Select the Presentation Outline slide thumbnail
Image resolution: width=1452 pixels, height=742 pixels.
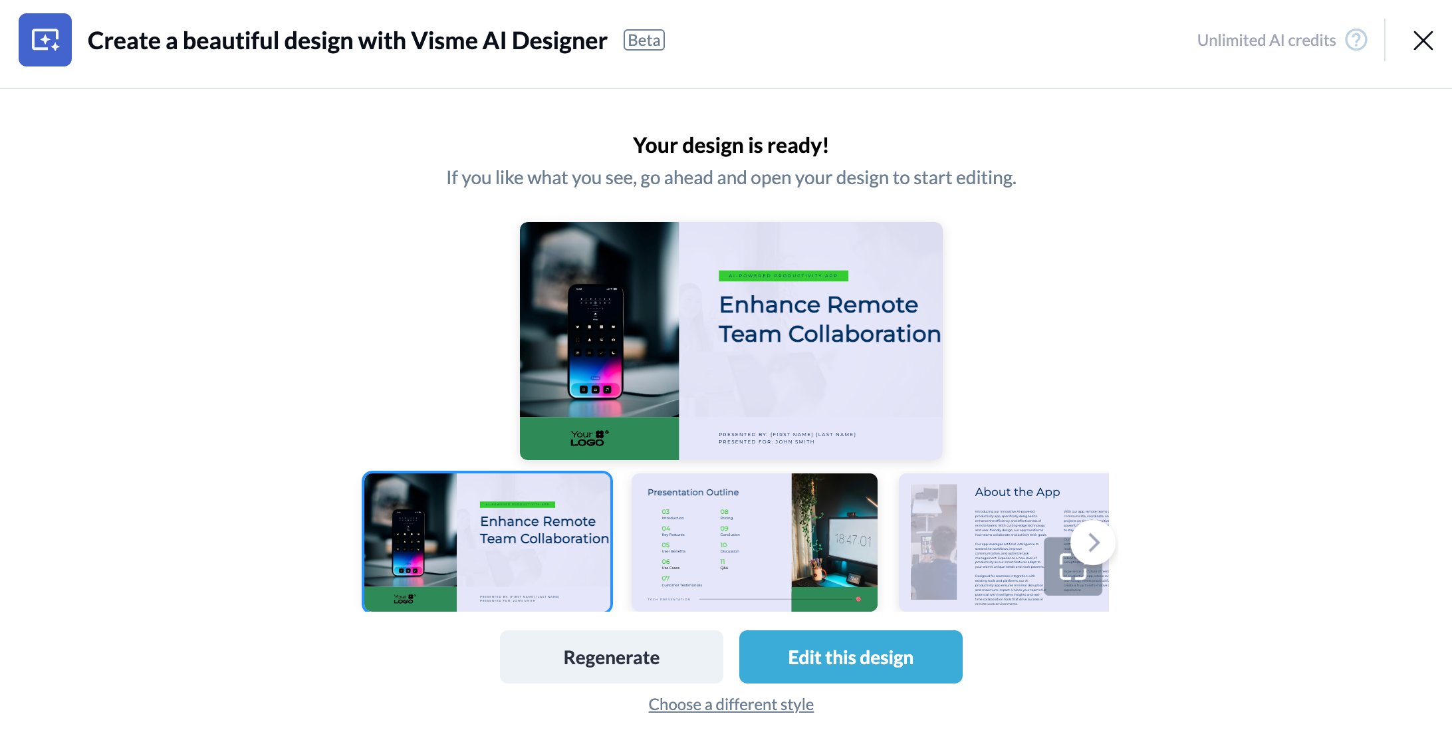click(755, 542)
